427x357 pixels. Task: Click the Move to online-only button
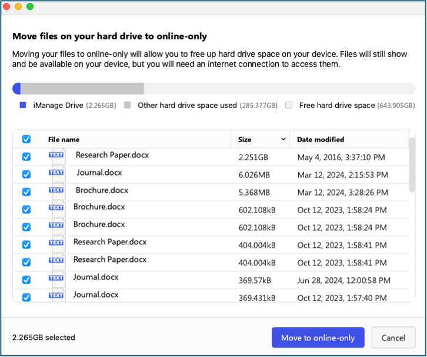pyautogui.click(x=318, y=338)
